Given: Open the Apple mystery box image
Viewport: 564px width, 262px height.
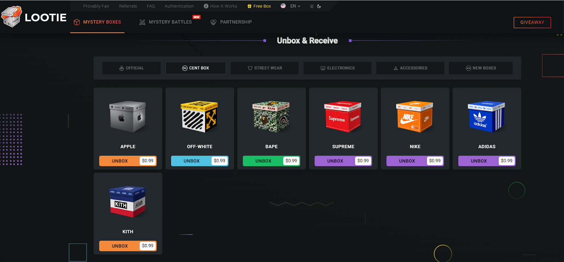Looking at the screenshot, I should point(128,117).
